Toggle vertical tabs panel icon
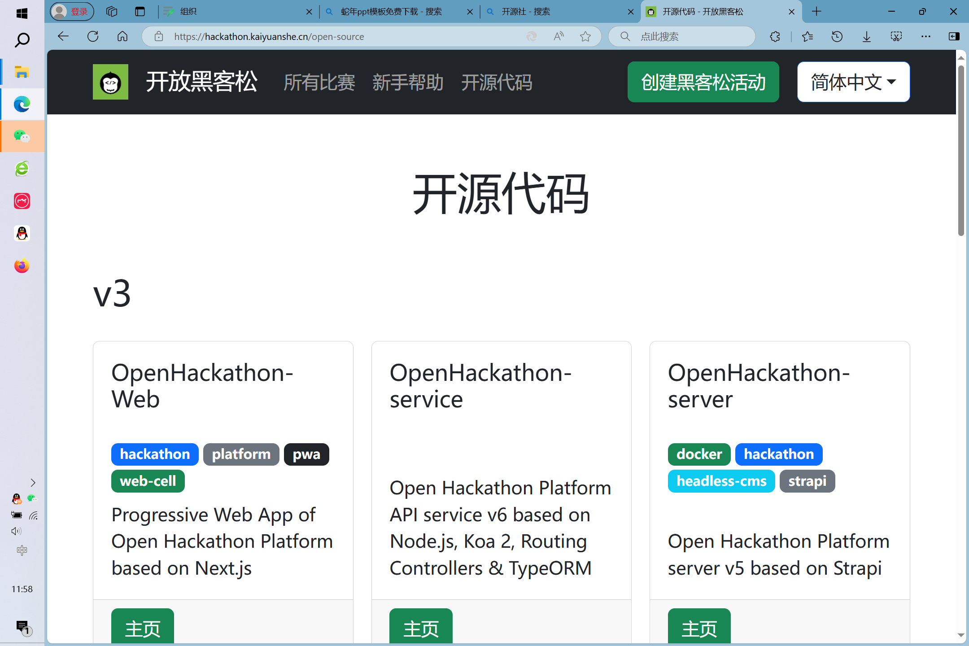The width and height of the screenshot is (969, 646). click(x=140, y=12)
